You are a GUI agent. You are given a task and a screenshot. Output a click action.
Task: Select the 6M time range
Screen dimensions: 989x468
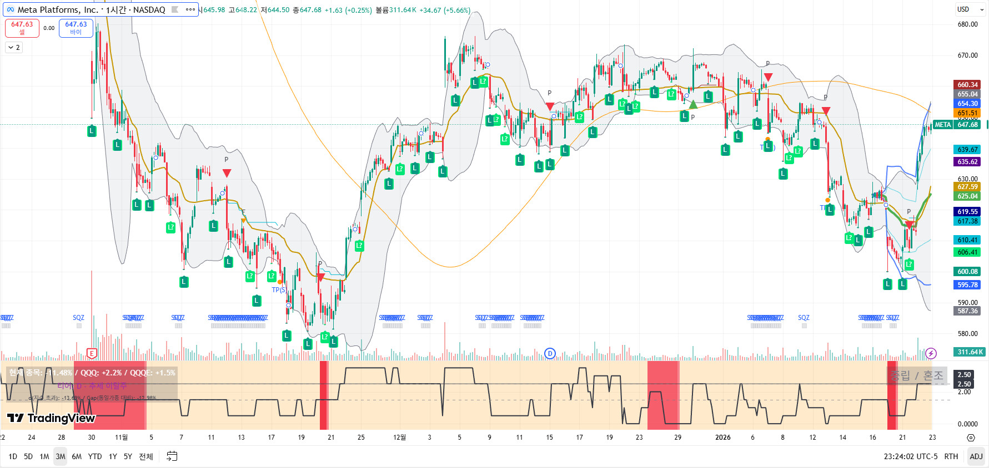pos(77,456)
